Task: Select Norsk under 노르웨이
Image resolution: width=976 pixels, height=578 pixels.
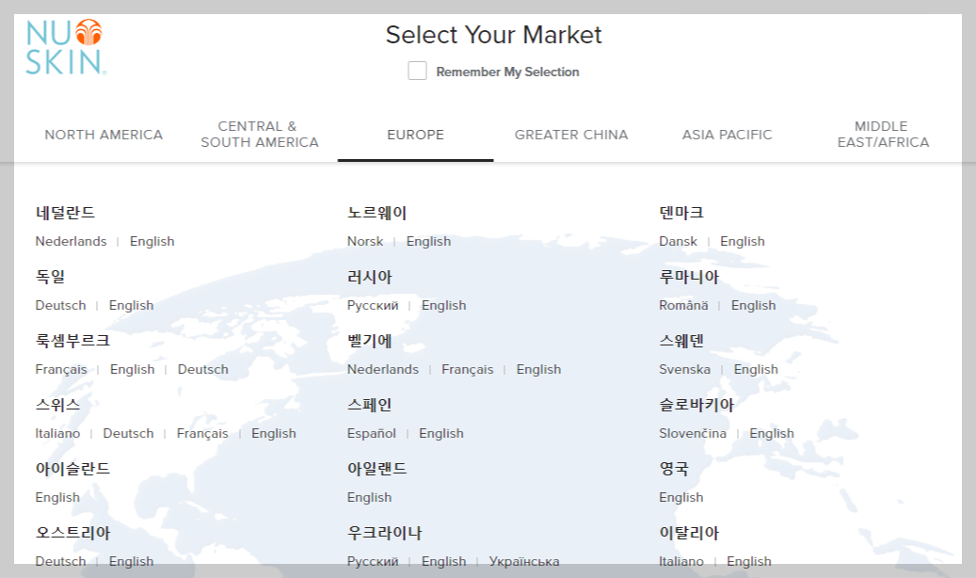Action: [x=365, y=241]
